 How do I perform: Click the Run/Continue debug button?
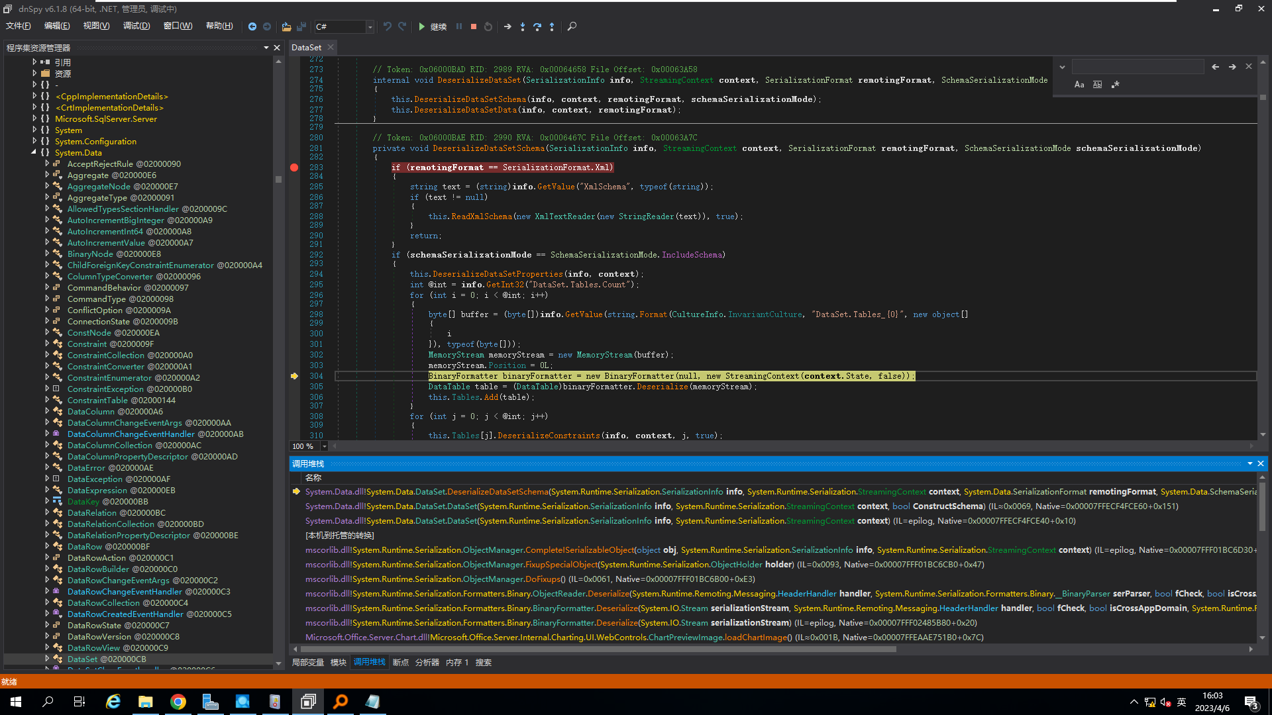[422, 26]
